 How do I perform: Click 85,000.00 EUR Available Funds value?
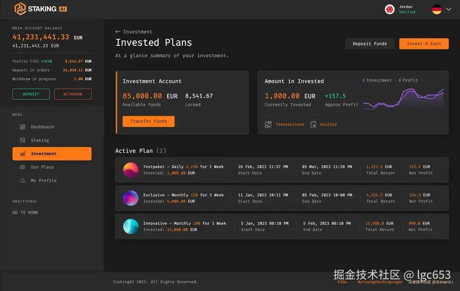click(150, 96)
